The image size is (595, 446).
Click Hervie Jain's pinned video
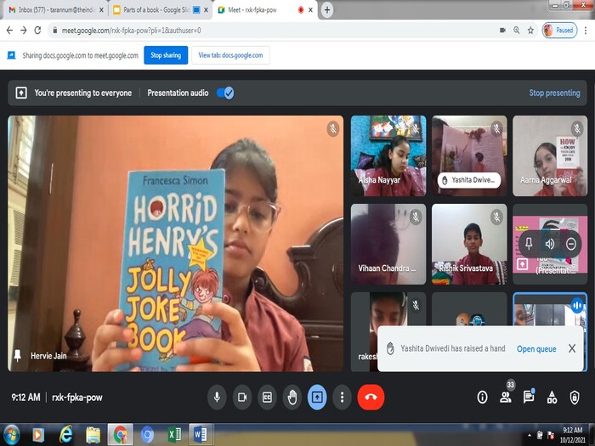(x=175, y=243)
